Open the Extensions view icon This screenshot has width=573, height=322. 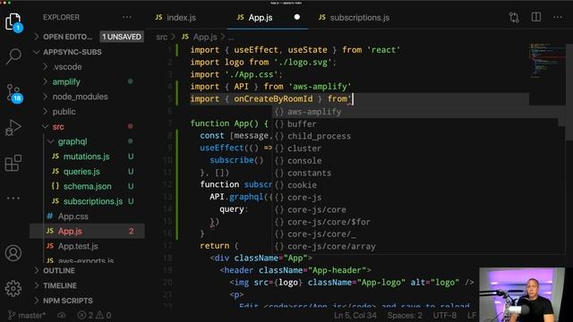click(13, 163)
